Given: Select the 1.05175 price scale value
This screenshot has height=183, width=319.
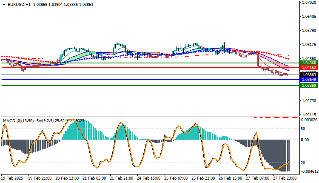Looking at the screenshot, I should point(309,45).
